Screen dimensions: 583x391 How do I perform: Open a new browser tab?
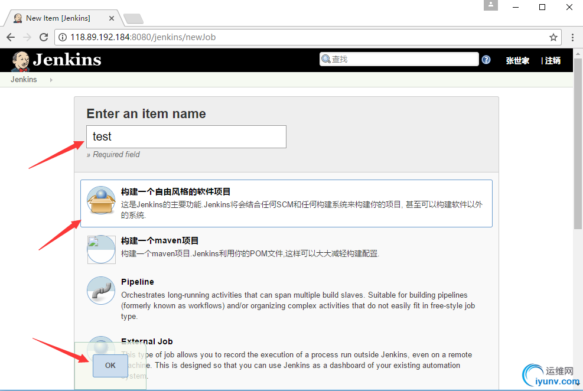click(133, 18)
